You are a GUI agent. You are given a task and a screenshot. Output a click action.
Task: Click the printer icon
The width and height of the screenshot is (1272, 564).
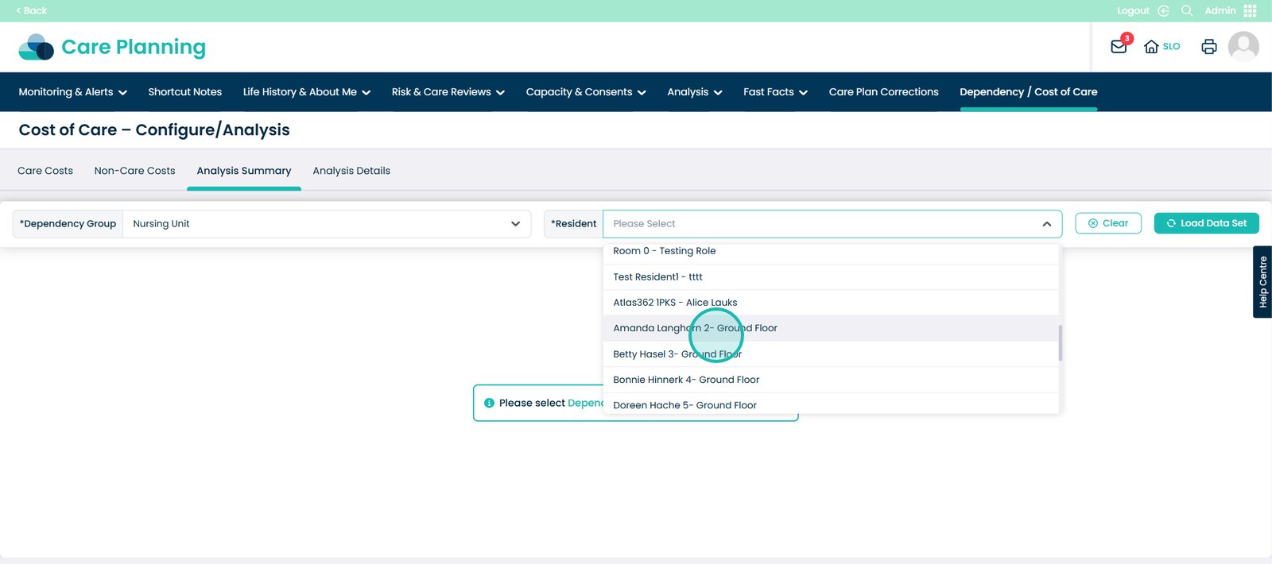[x=1208, y=47]
